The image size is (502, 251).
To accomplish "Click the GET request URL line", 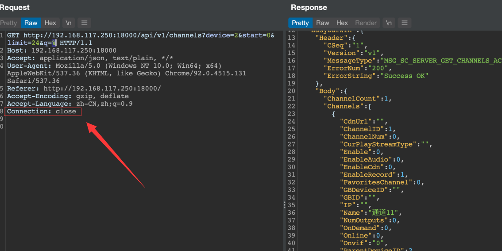I will point(133,35).
